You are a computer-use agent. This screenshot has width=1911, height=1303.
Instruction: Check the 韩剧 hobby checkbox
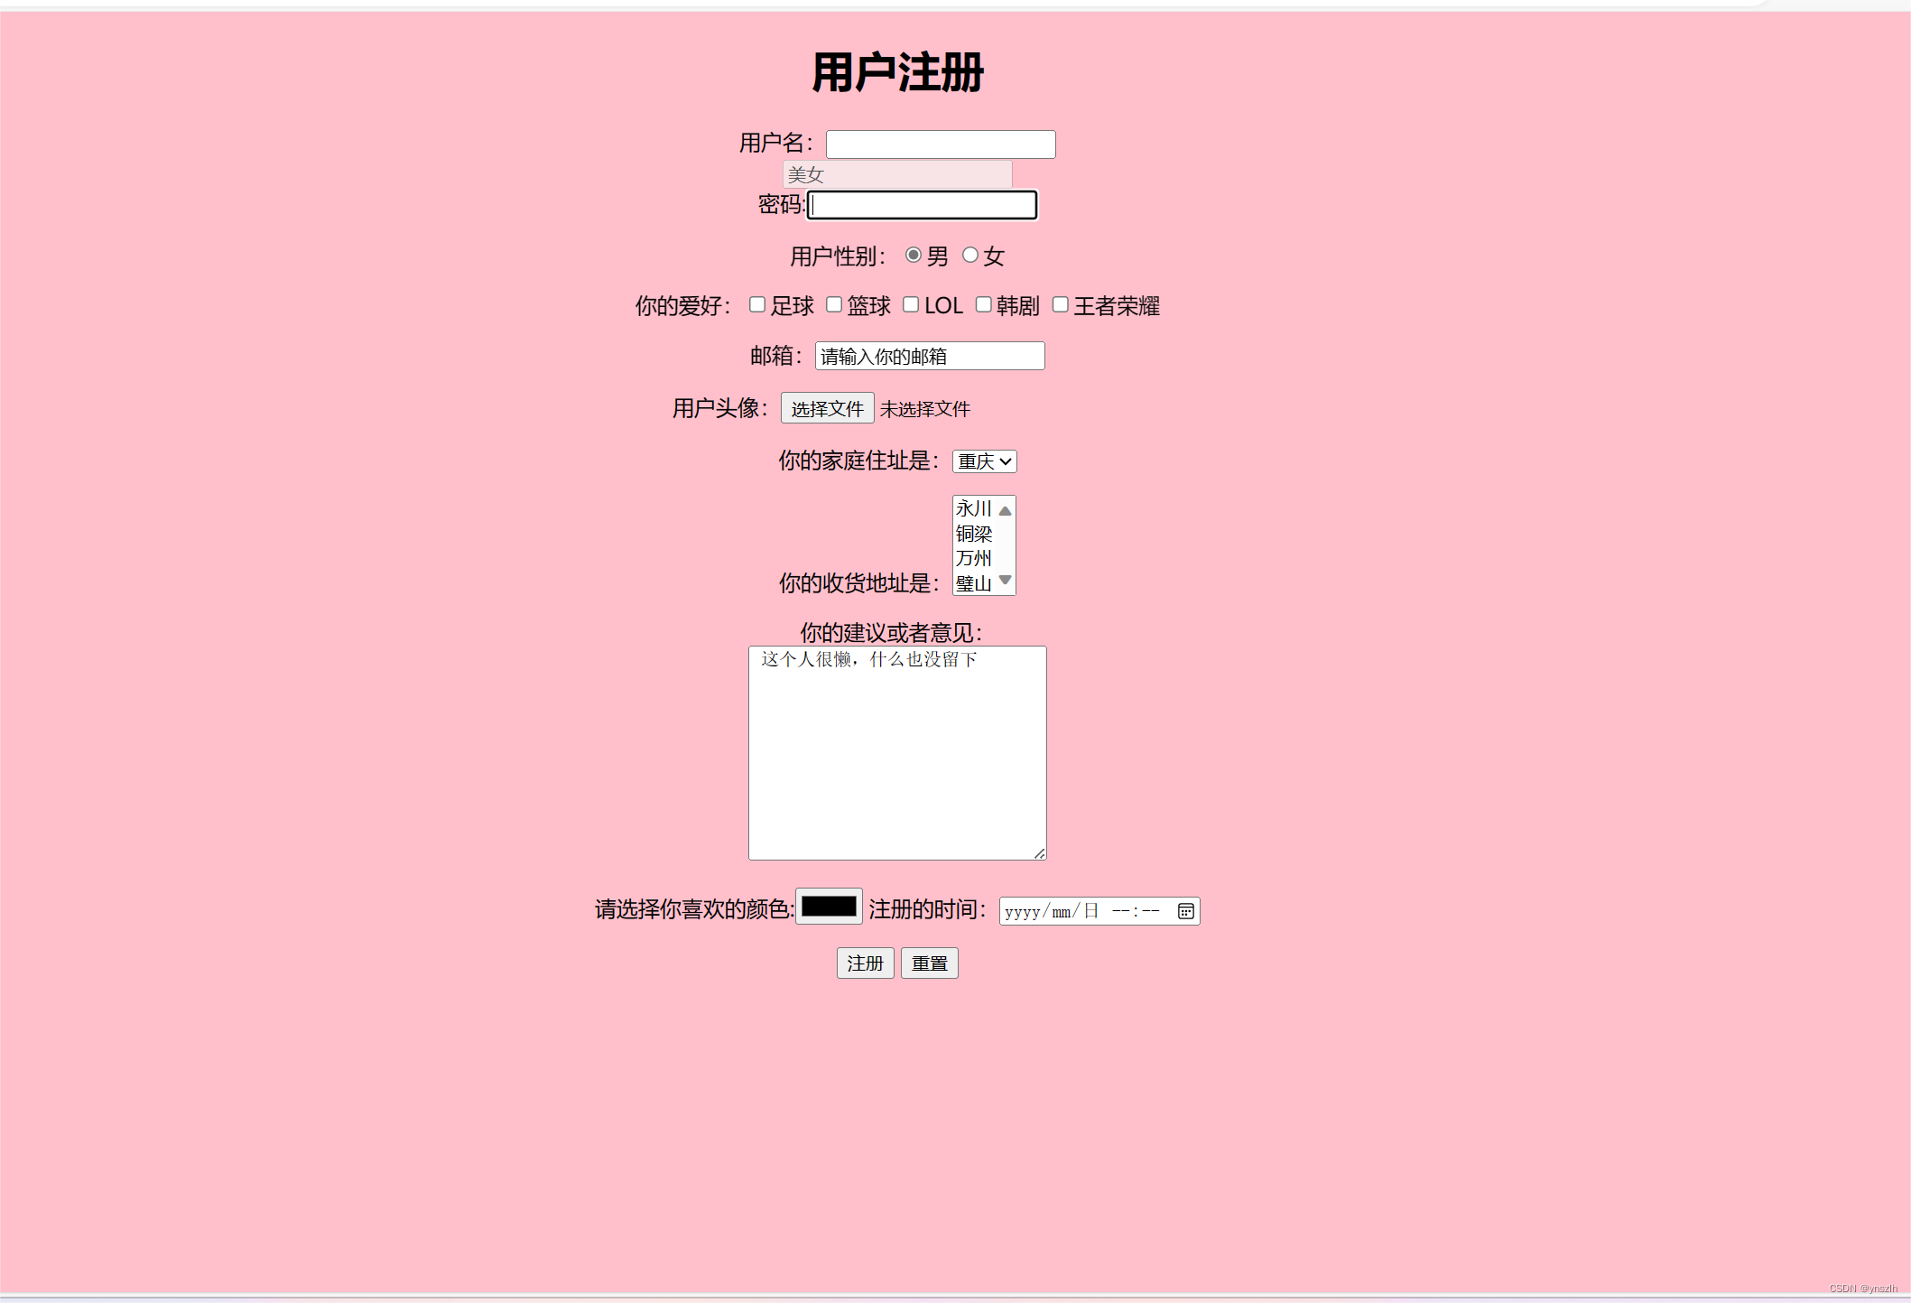983,305
